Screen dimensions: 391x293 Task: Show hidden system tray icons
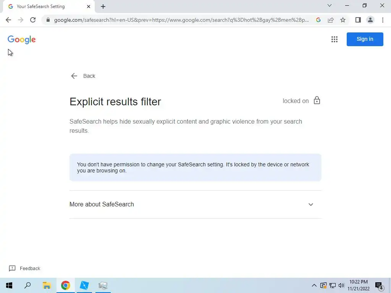click(314, 285)
